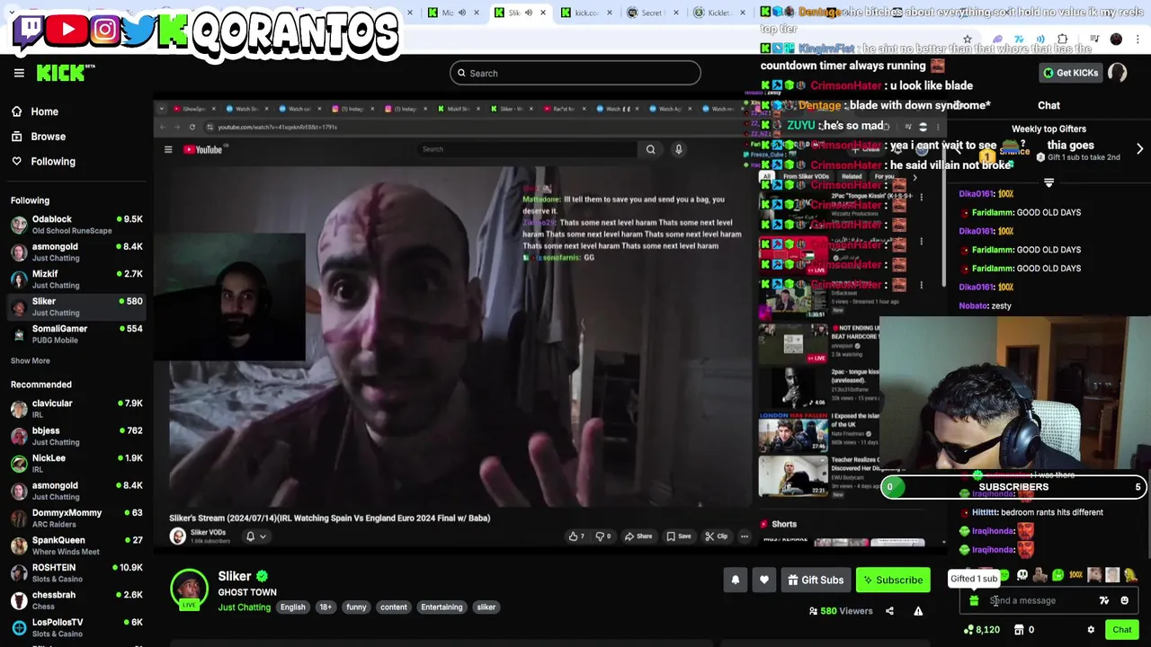Viewport: 1151px width, 647px height.
Task: Open the chat shop icon
Action: 1019,630
